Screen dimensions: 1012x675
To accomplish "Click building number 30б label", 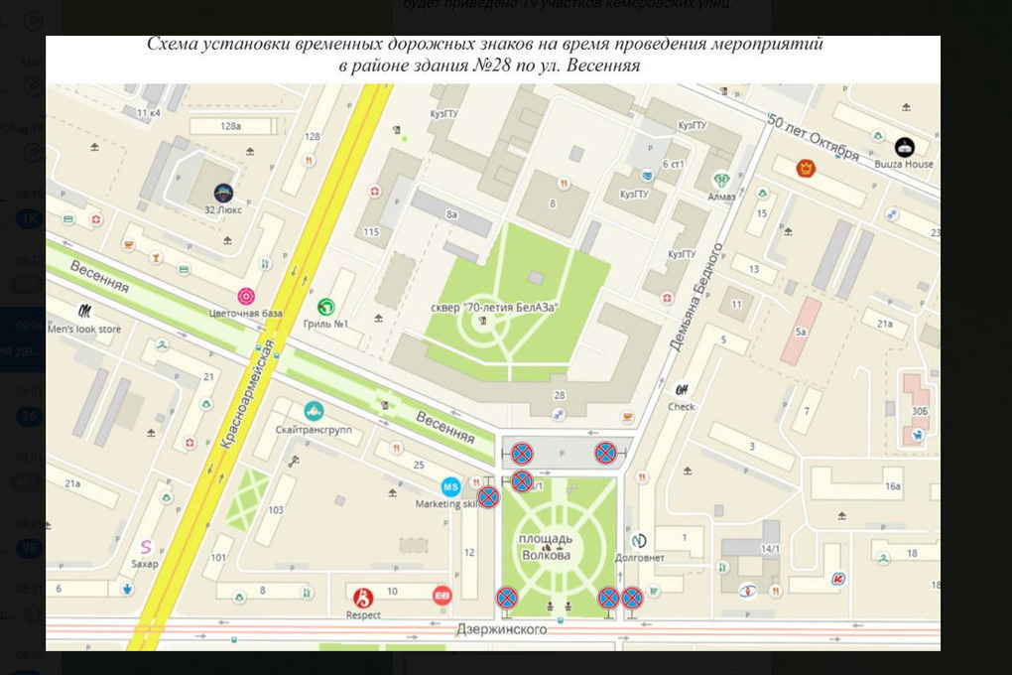I will tap(920, 411).
